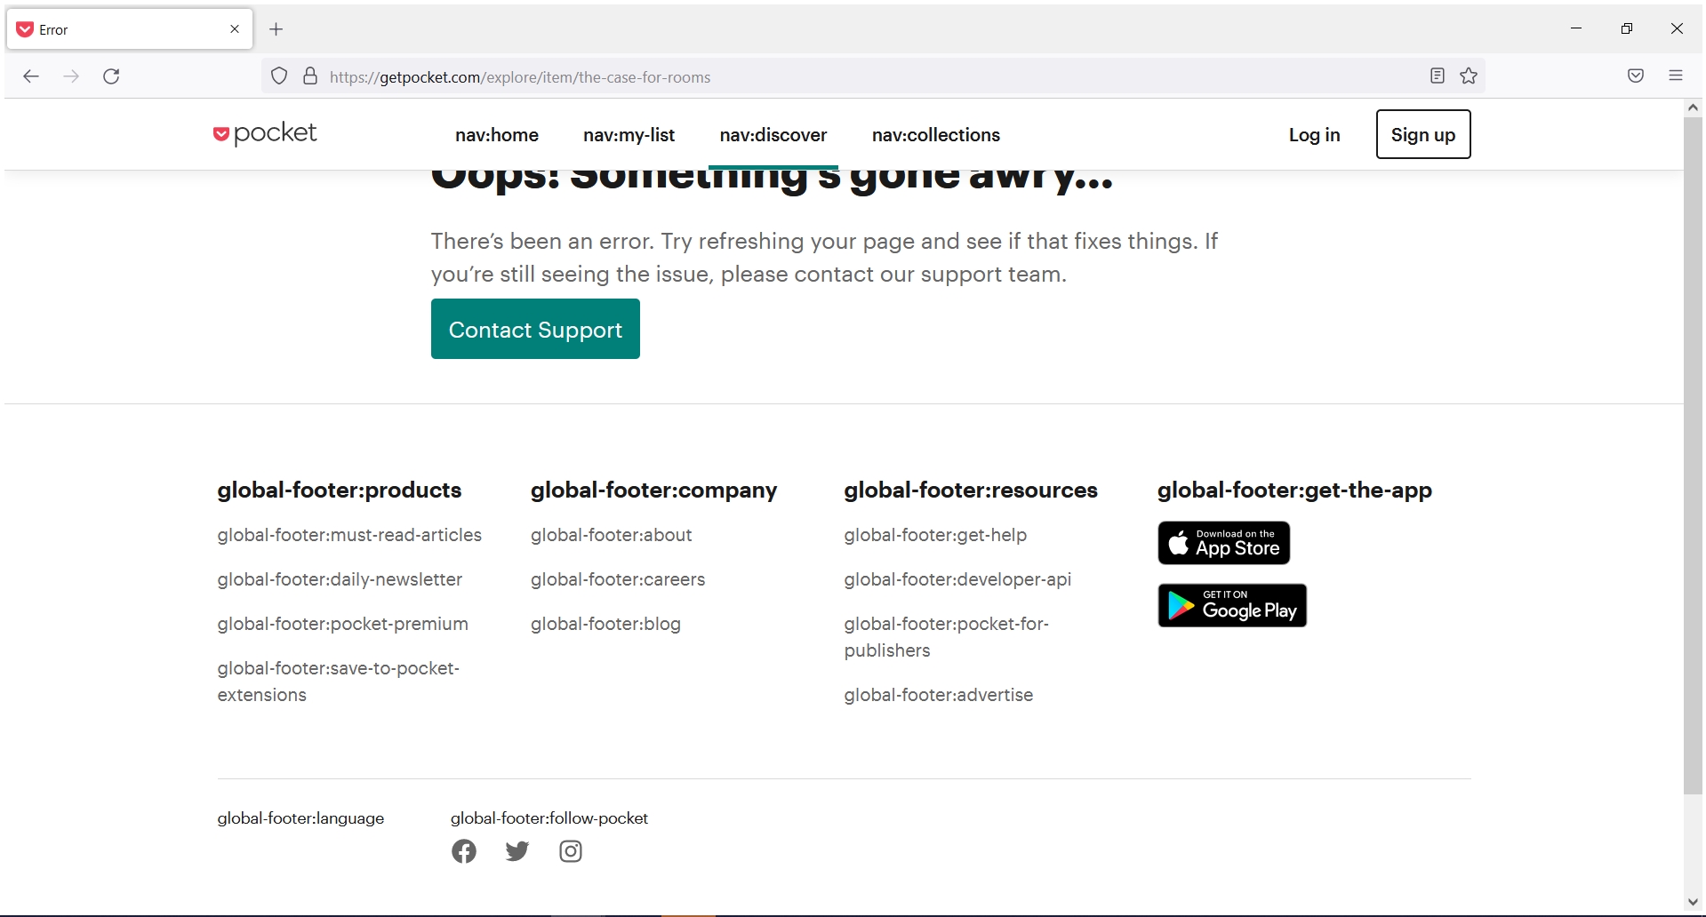Screen dimensions: 1706x917
Task: Bookmark the page with the star icon
Action: tap(1467, 76)
